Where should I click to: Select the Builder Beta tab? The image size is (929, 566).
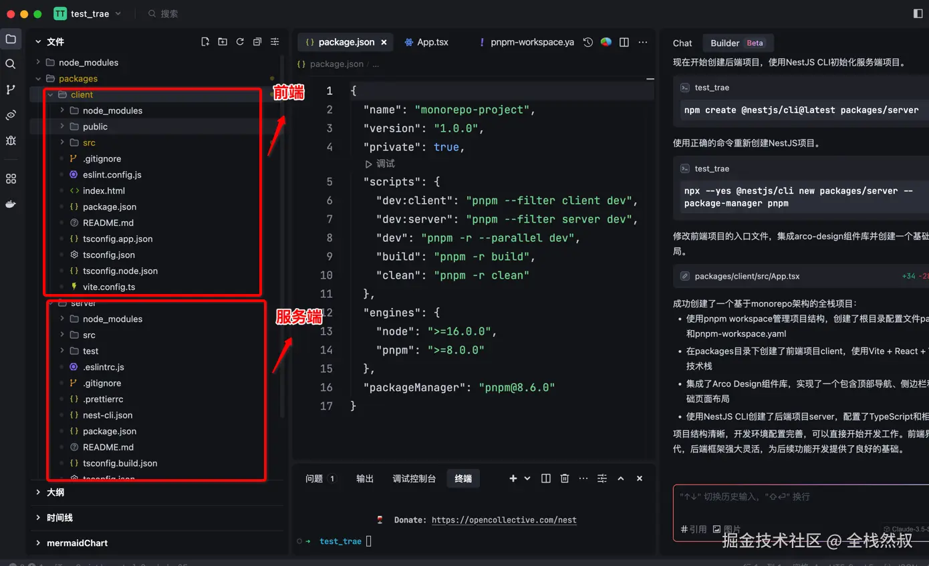[x=737, y=43]
